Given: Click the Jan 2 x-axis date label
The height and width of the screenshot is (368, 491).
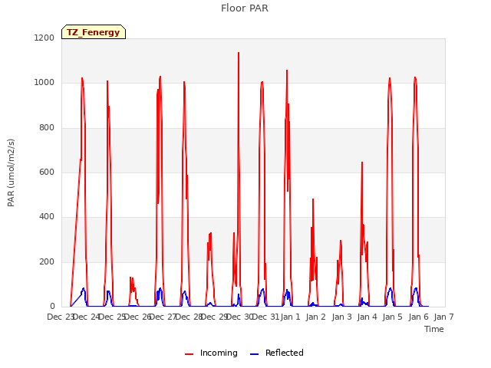Looking at the screenshot, I should (x=315, y=317).
